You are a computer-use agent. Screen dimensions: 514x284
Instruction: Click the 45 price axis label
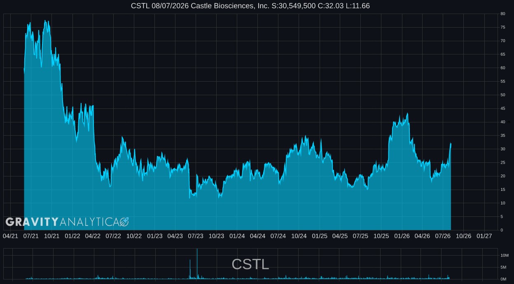click(x=503, y=108)
